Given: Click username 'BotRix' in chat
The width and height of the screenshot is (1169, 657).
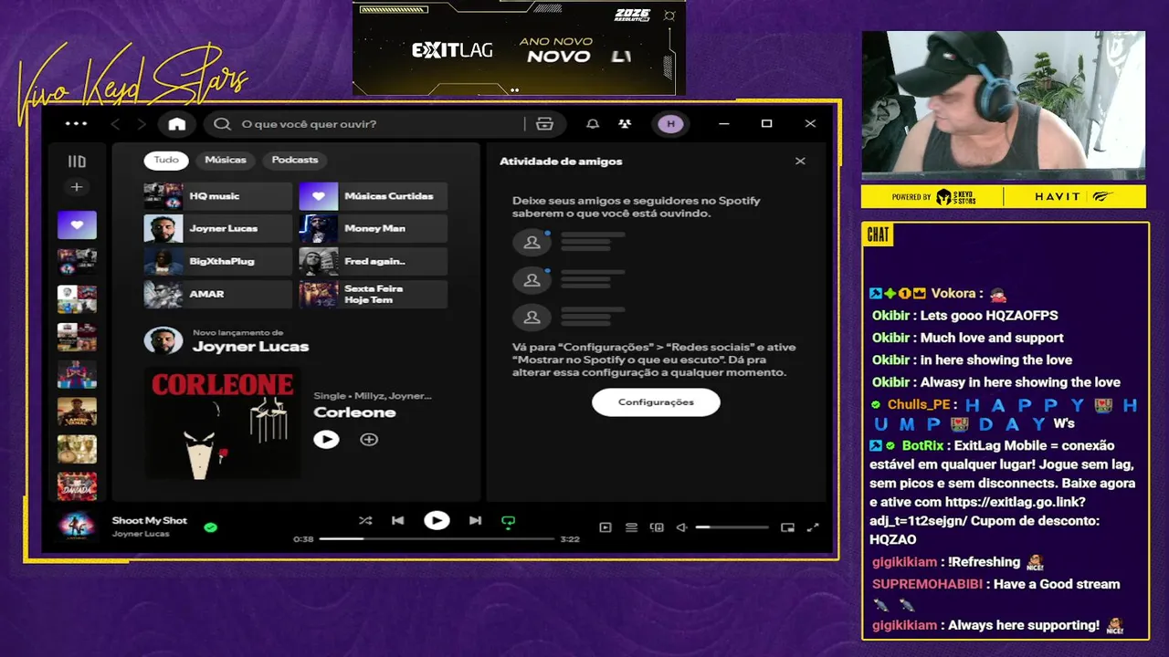Looking at the screenshot, I should (x=922, y=446).
